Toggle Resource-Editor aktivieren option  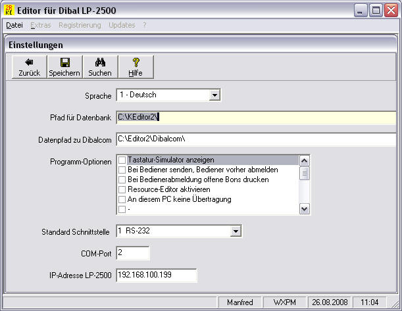pyautogui.click(x=122, y=189)
